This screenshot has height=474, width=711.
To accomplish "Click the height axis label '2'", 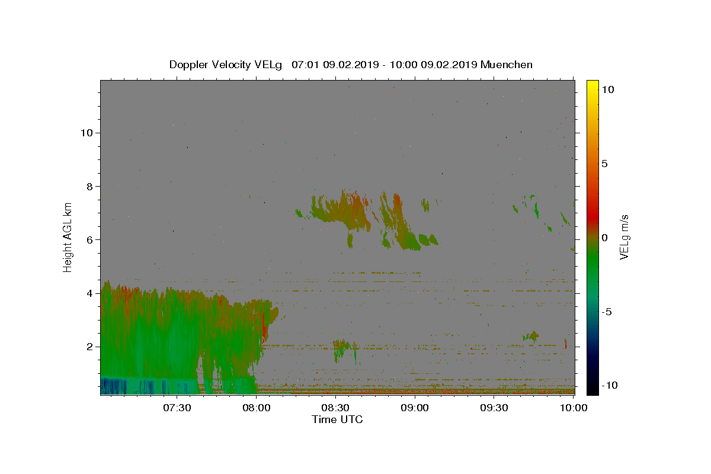I will pyautogui.click(x=91, y=347).
